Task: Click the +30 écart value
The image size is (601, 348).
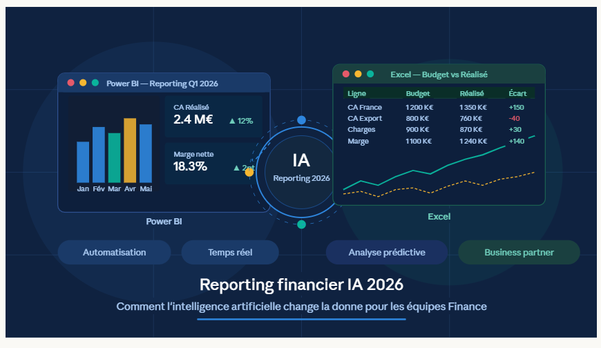Action: point(515,130)
